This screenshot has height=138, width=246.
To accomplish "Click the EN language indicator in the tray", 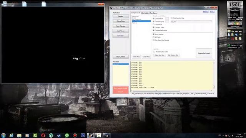I will tap(219, 135).
